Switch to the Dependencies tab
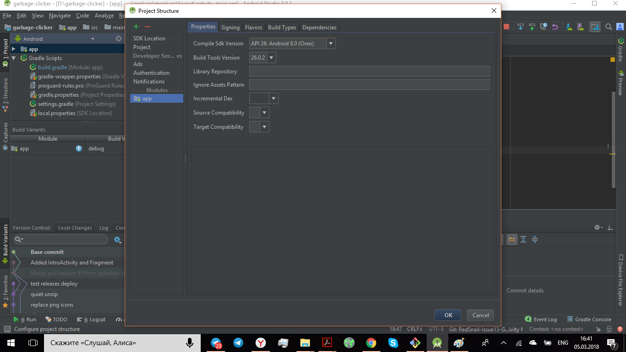 [x=319, y=27]
